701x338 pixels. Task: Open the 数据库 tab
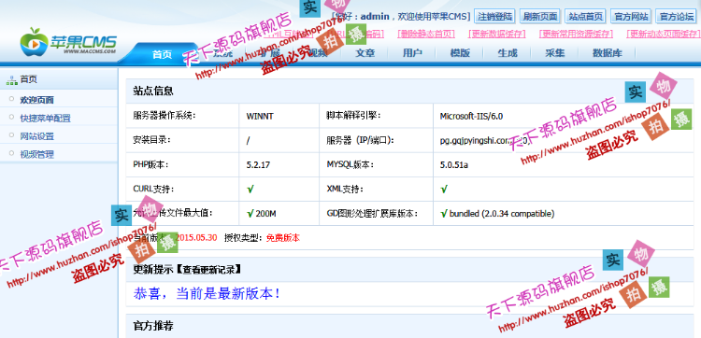coord(608,53)
